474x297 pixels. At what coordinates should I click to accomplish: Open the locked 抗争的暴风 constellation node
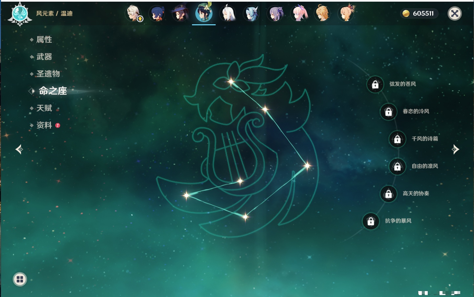click(x=371, y=221)
